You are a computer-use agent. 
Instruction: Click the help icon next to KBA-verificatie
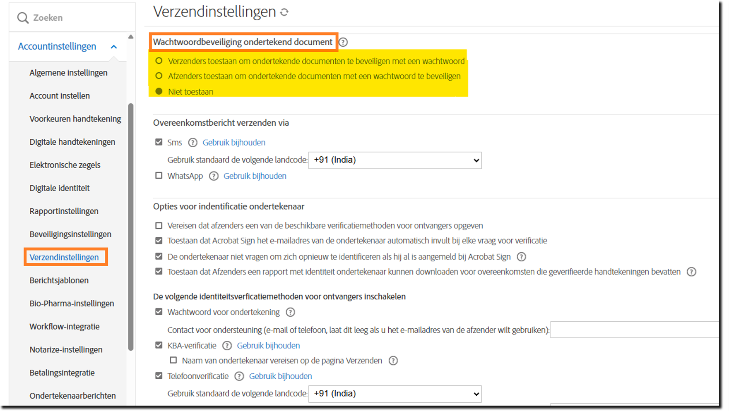(x=227, y=345)
